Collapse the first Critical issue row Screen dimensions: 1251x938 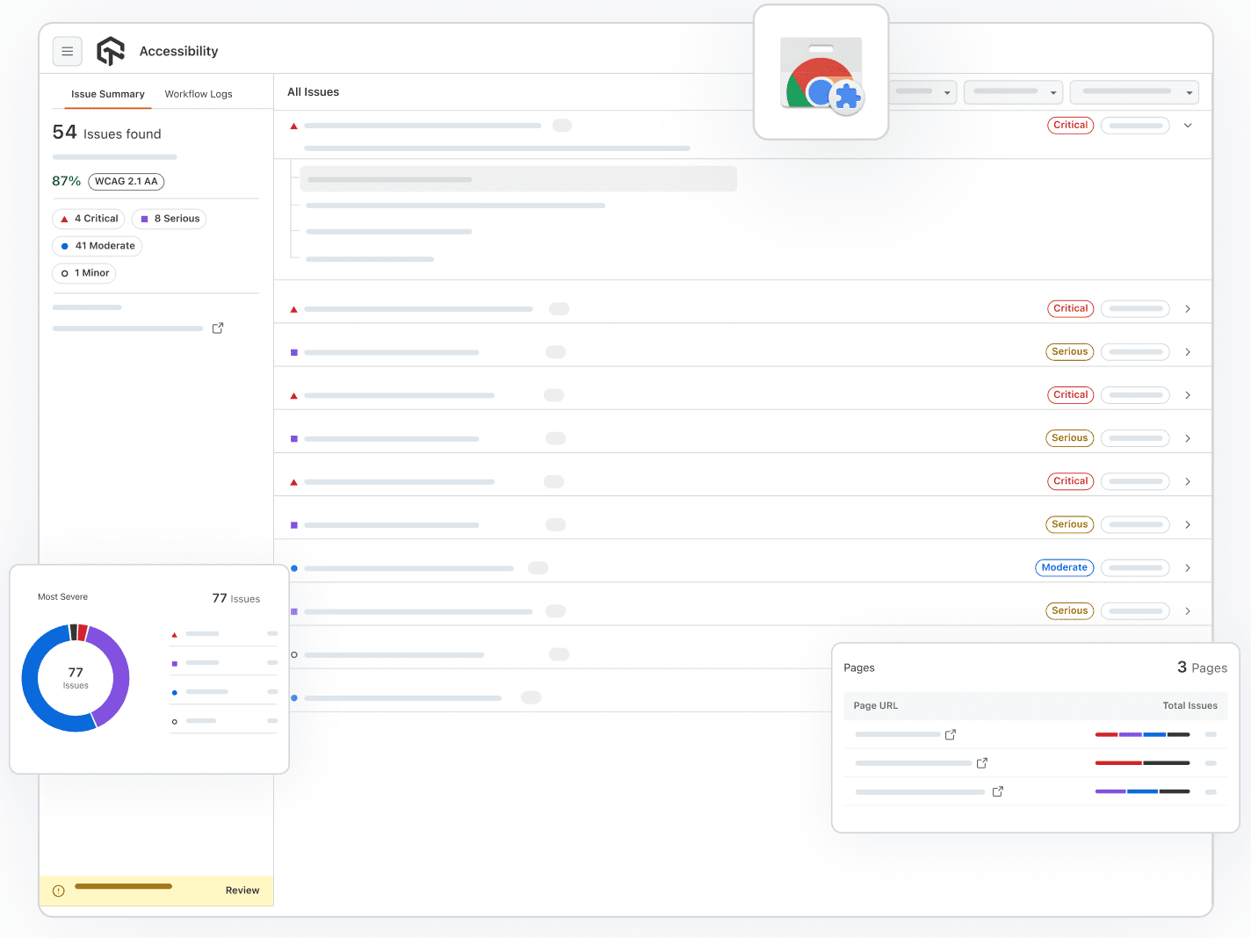pyautogui.click(x=1188, y=125)
